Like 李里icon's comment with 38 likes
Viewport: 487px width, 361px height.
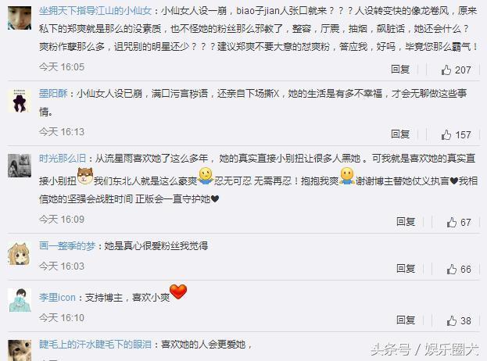pyautogui.click(x=452, y=320)
